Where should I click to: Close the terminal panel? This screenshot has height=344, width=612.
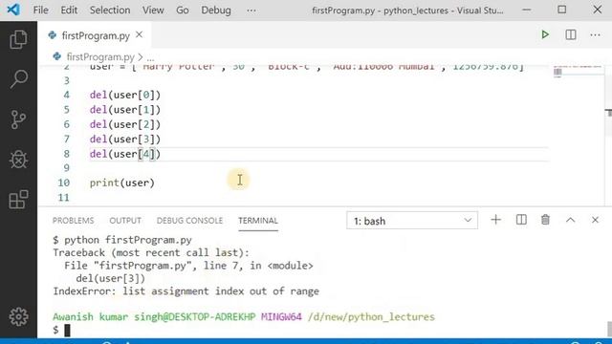(595, 220)
